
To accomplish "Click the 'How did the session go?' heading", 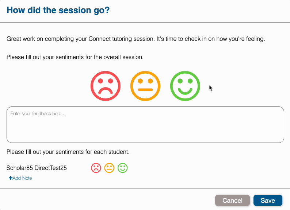I will (58, 10).
